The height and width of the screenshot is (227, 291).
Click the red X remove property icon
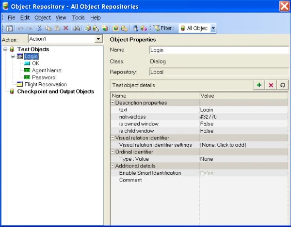point(271,85)
